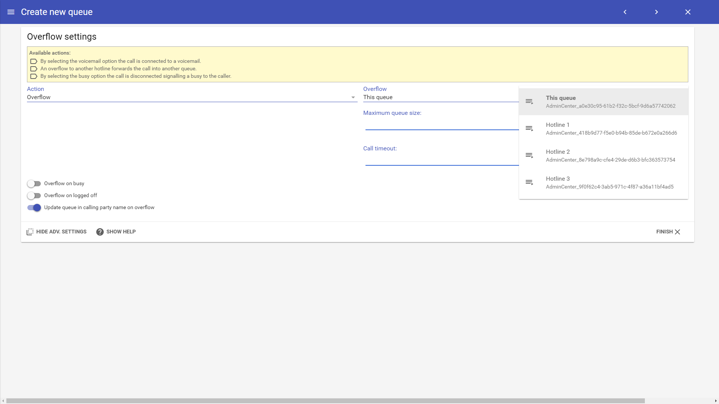
Task: Open the Overflow target combo box
Action: point(440,97)
